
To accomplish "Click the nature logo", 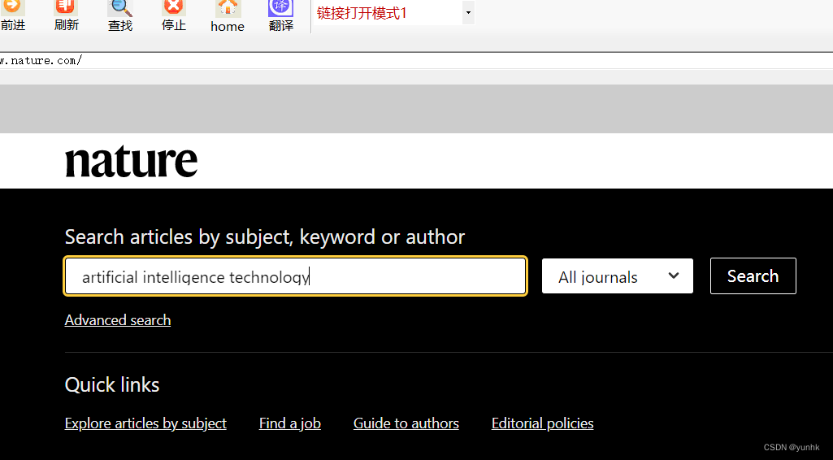I will (x=131, y=161).
